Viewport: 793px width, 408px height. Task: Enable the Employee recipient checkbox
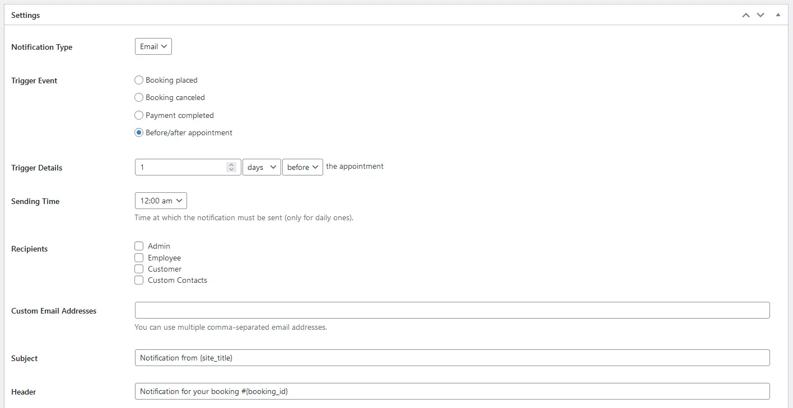139,258
